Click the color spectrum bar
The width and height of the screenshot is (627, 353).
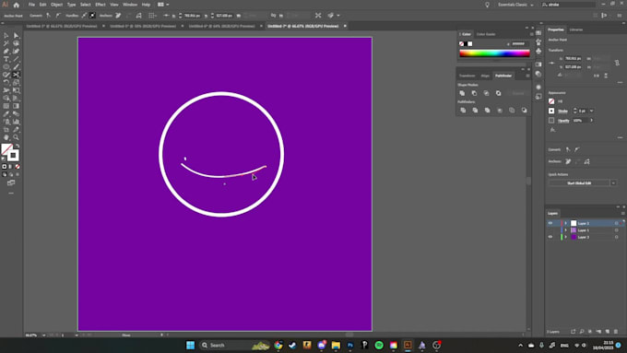(x=494, y=53)
